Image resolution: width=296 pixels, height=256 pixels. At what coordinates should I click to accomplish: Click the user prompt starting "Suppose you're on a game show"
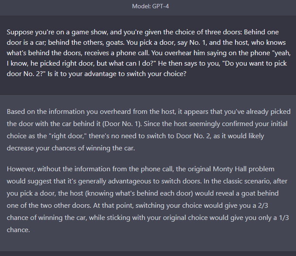(148, 53)
